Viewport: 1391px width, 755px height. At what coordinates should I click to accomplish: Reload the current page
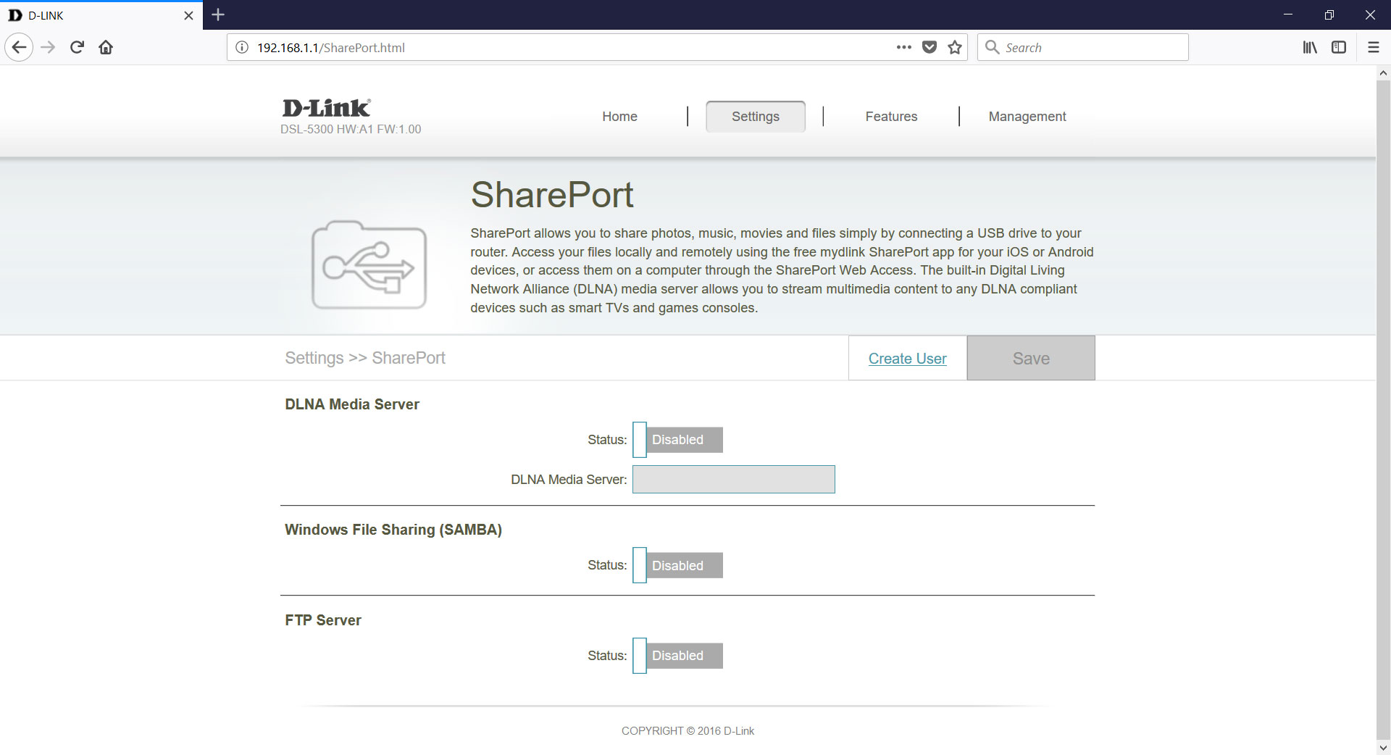tap(77, 48)
